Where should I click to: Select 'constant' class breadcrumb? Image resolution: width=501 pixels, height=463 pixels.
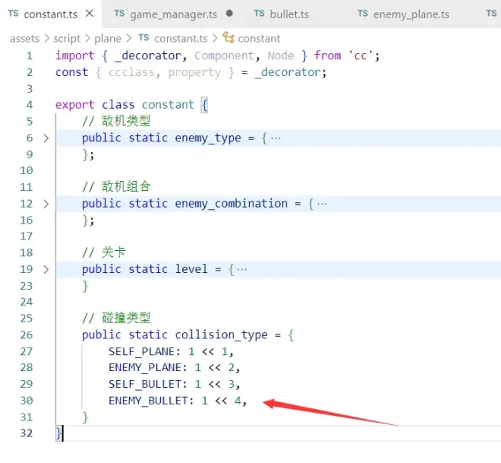pos(259,39)
